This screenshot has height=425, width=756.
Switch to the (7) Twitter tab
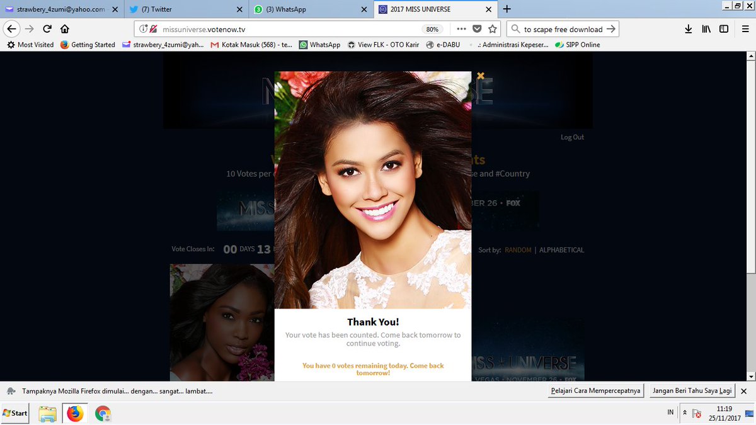click(185, 9)
